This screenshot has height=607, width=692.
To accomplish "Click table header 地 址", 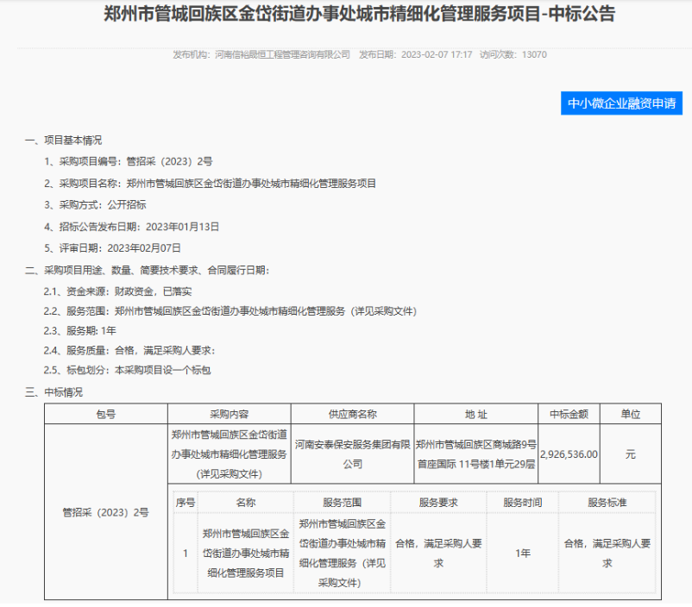I will [x=475, y=414].
